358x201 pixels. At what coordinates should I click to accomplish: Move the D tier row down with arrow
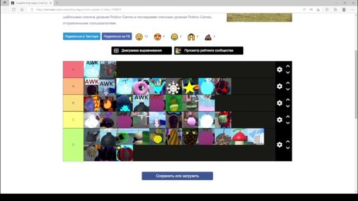point(288,147)
